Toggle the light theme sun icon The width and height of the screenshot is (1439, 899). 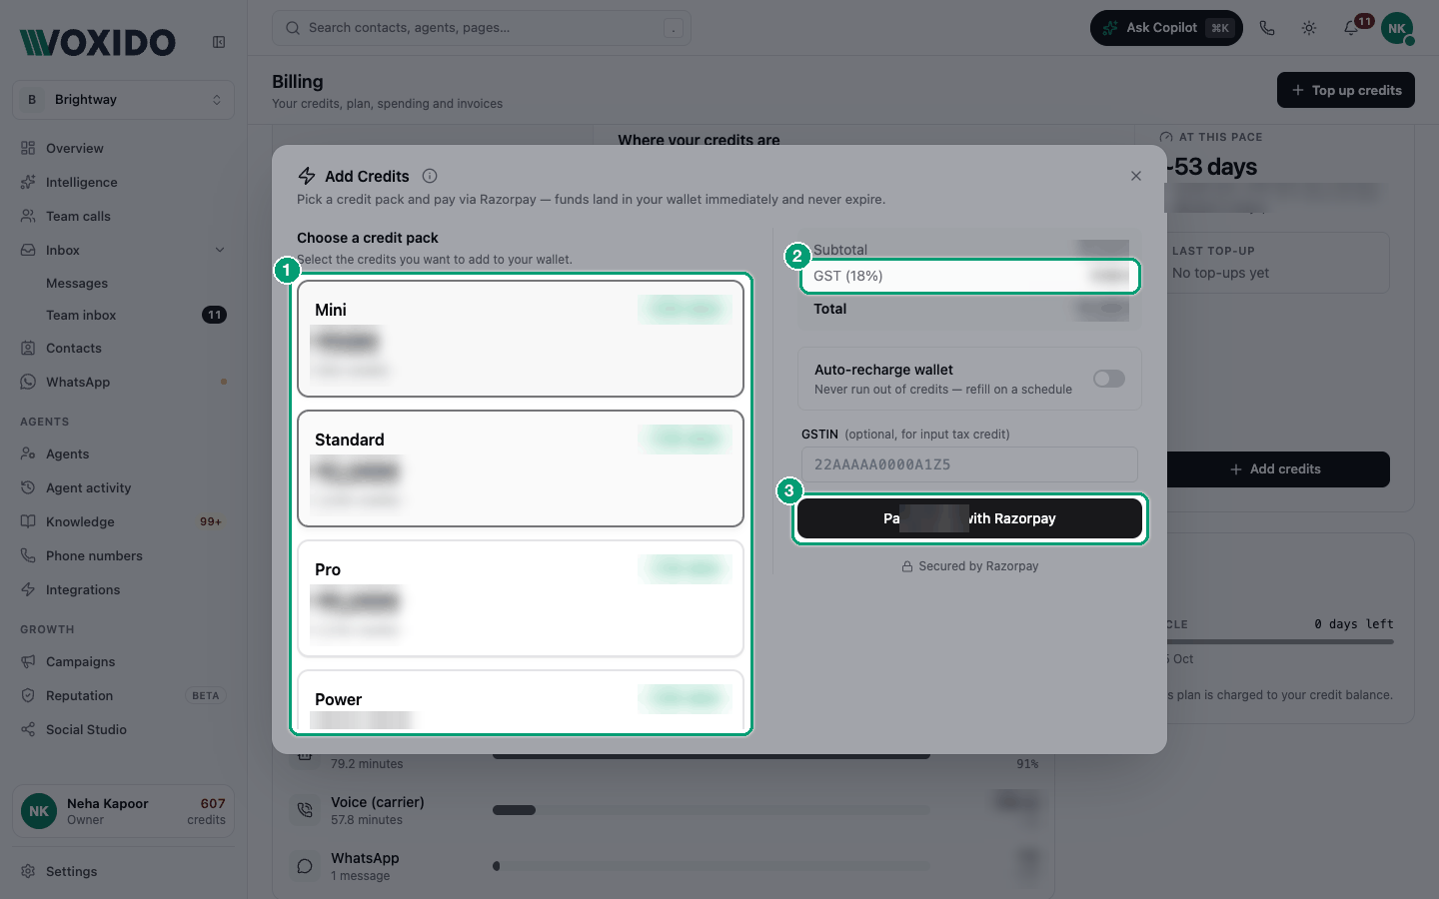[x=1309, y=28]
